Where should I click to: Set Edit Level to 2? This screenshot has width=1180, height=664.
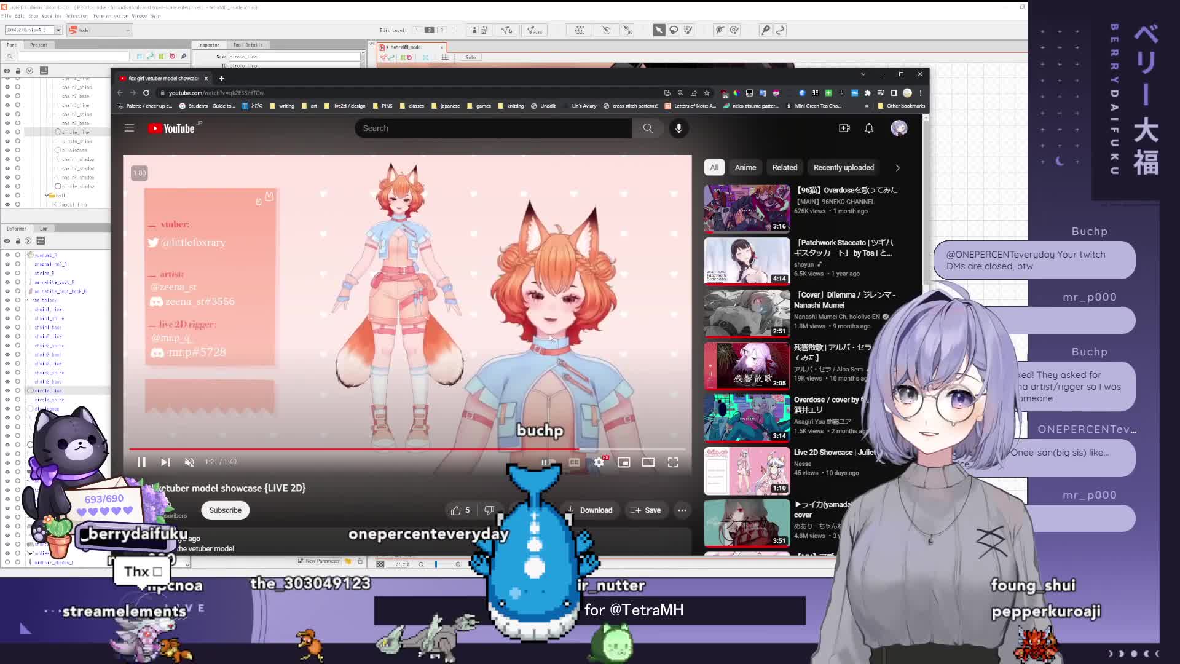[430, 30]
